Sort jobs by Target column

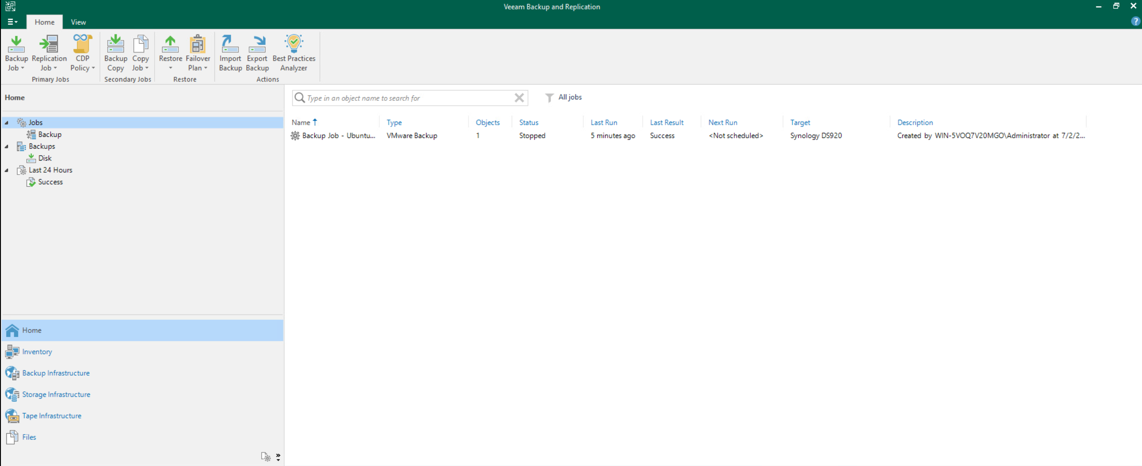800,122
